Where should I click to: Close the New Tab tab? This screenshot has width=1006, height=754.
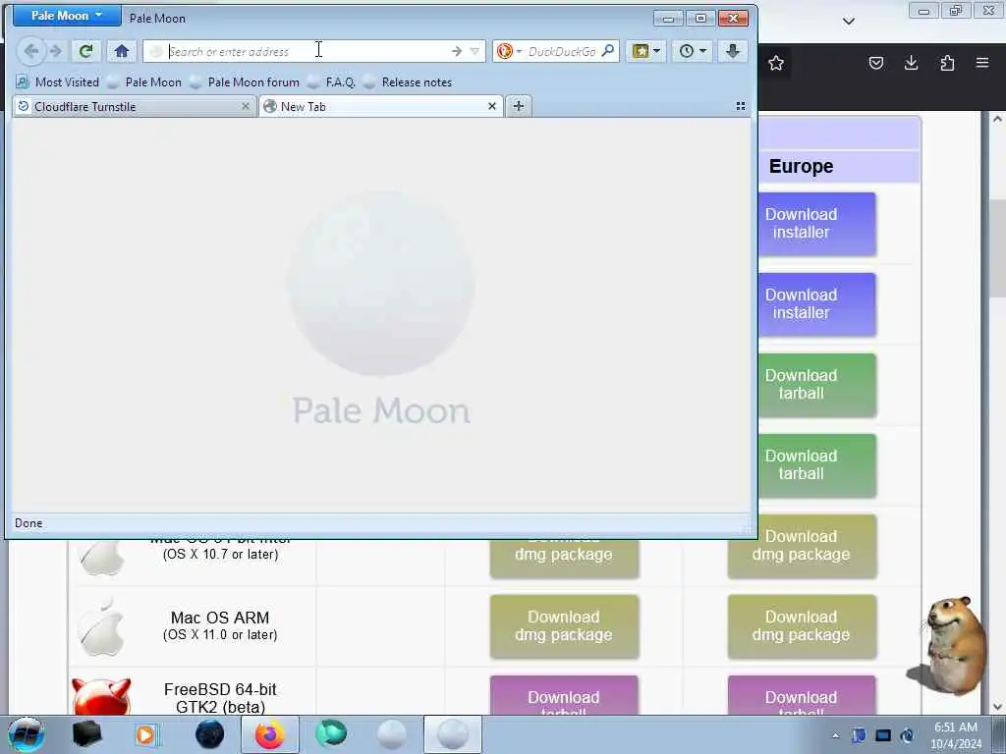[492, 106]
